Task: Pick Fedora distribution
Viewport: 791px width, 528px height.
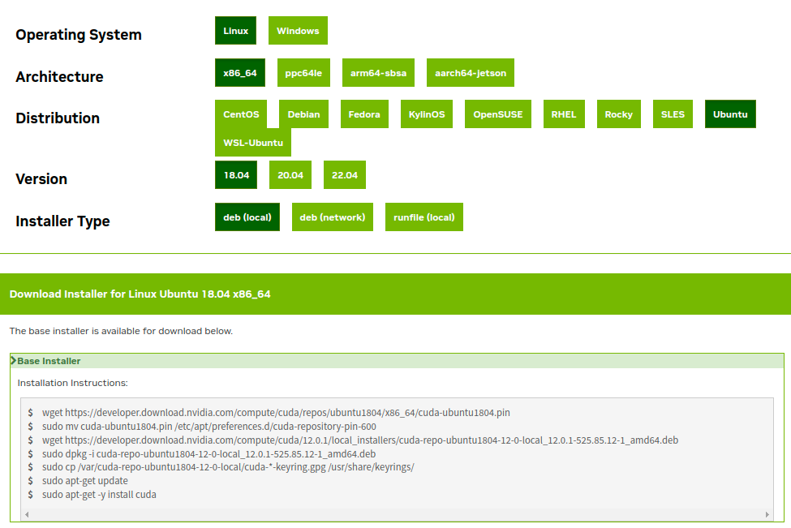Action: pyautogui.click(x=364, y=114)
